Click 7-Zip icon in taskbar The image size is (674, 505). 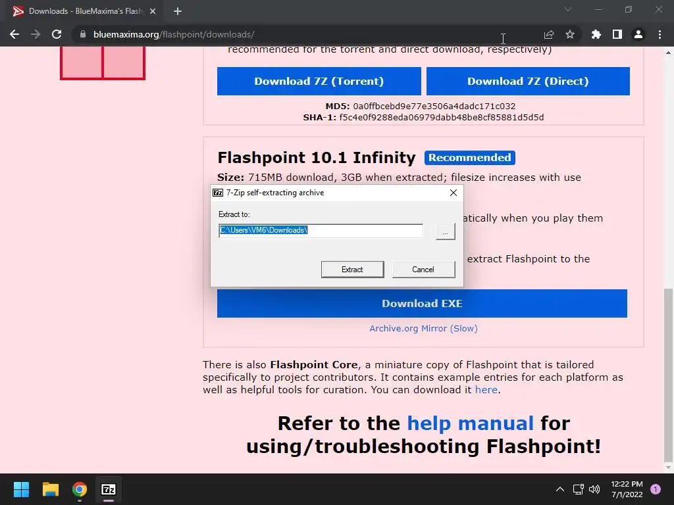tap(109, 489)
